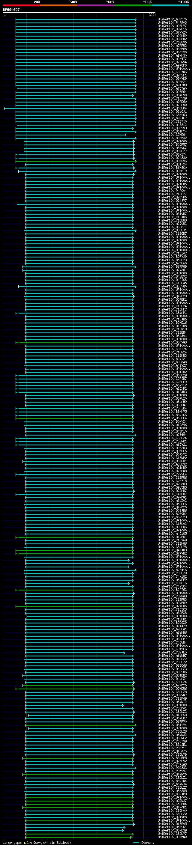Screen dimensions: 192x845
Task: Click hit label UniRef100_Q4N0R1
Action: pyautogui.click(x=172, y=807)
